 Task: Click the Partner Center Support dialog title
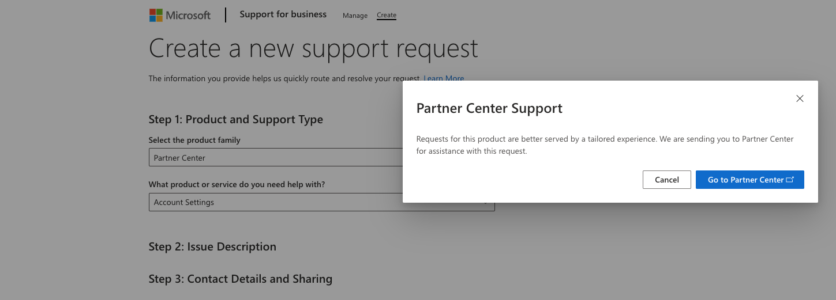489,108
